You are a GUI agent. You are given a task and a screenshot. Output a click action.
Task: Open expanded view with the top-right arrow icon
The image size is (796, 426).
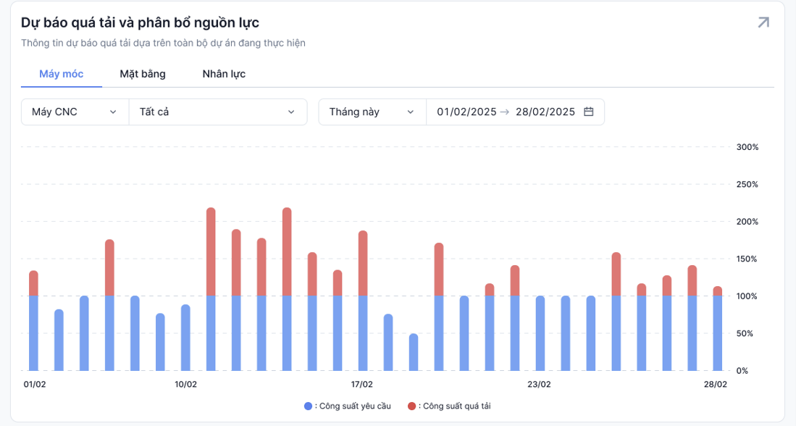763,22
